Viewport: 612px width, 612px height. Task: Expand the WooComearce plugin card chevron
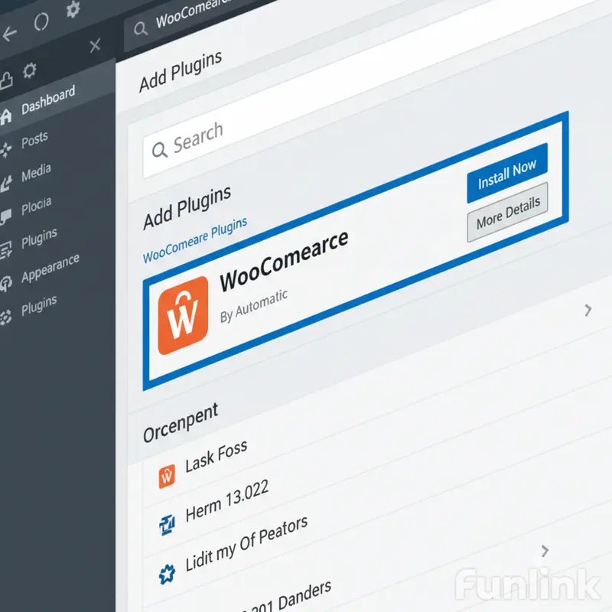(x=588, y=310)
